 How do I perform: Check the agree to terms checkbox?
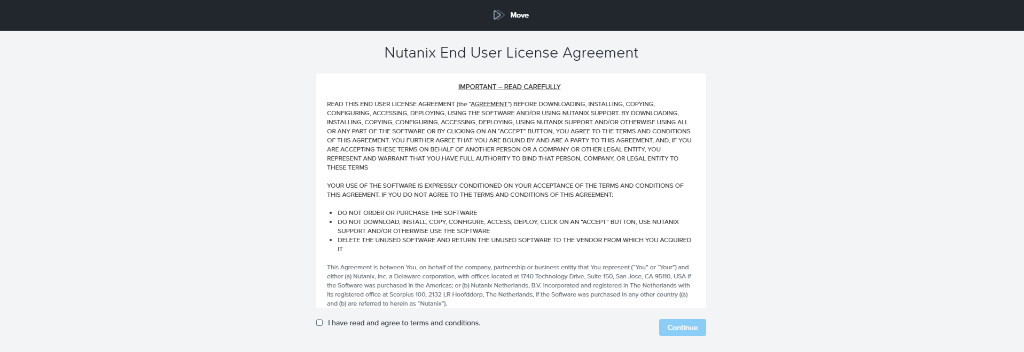pos(319,323)
